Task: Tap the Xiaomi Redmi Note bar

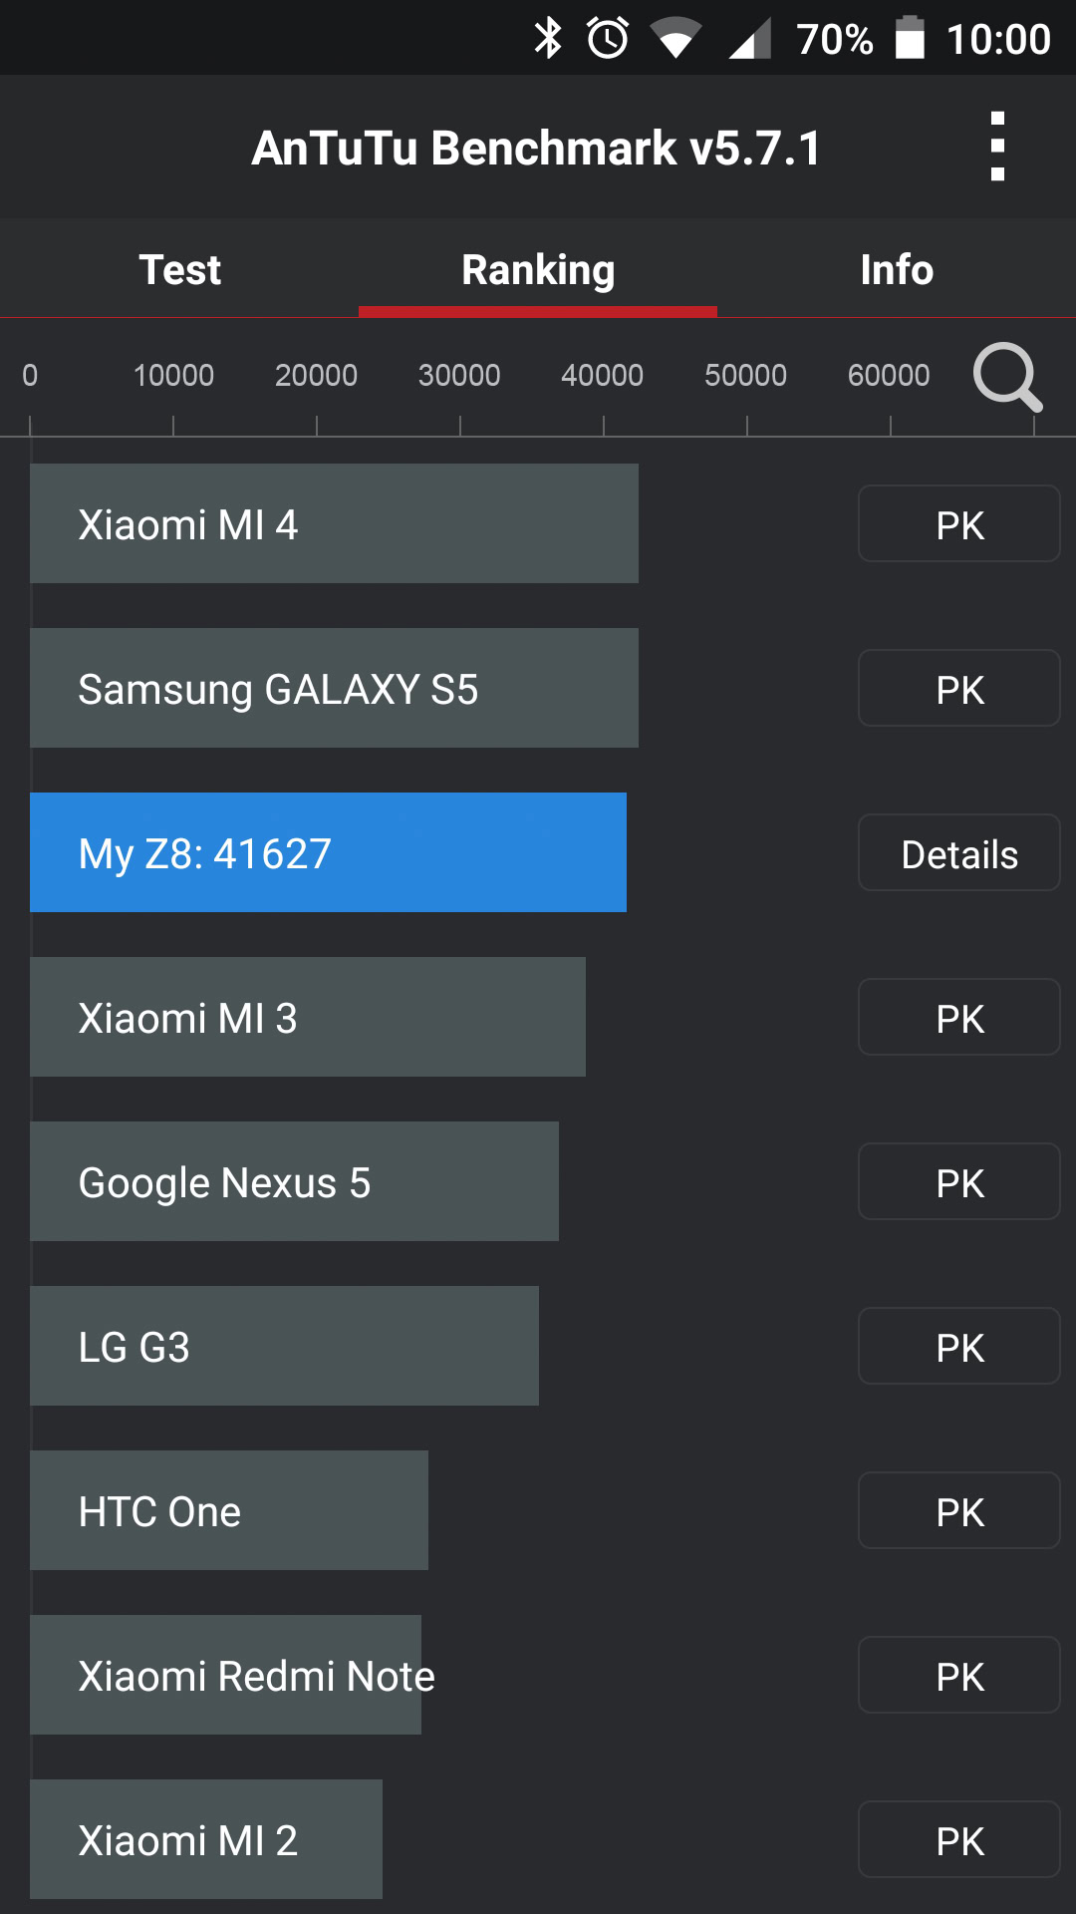Action: [225, 1675]
